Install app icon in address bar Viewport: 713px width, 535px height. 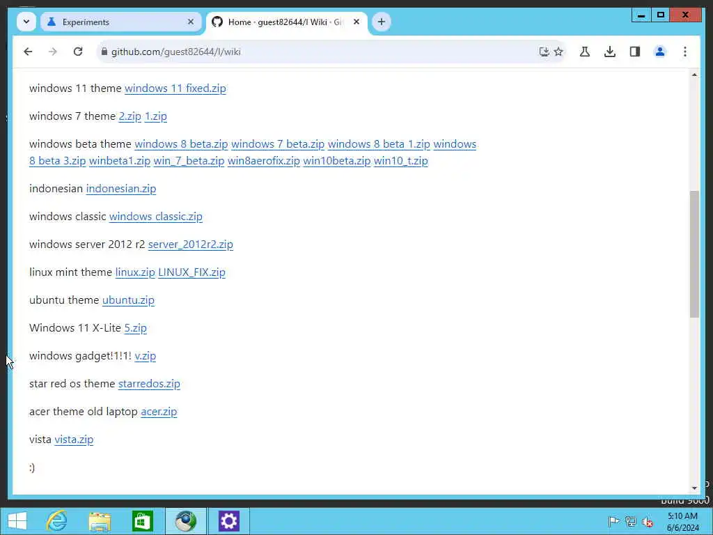544,52
